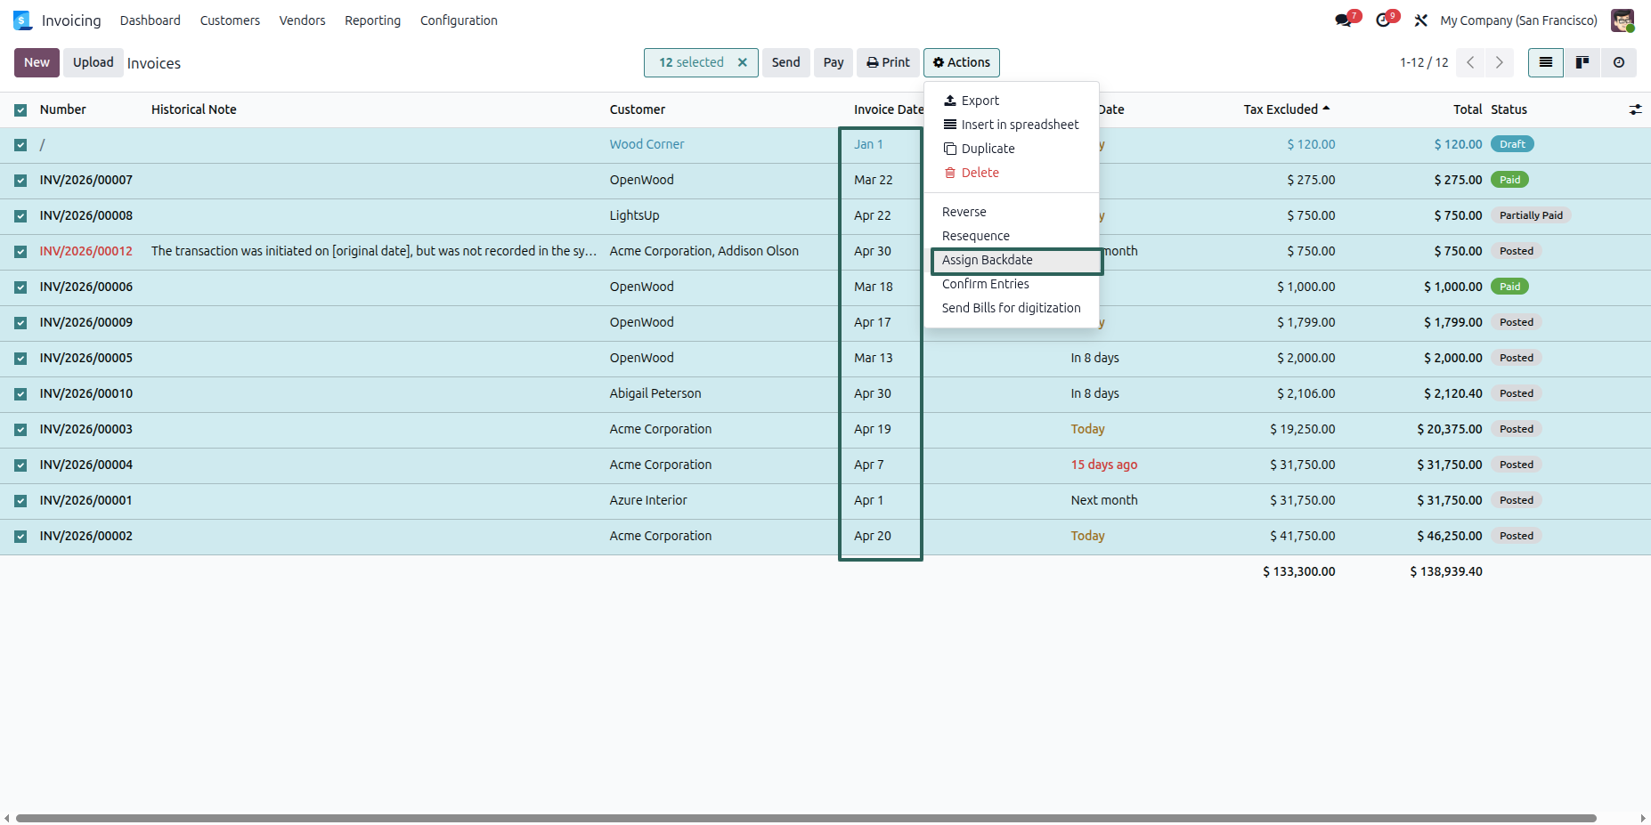Switch to activity view
This screenshot has height=825, width=1651.
[x=1619, y=62]
